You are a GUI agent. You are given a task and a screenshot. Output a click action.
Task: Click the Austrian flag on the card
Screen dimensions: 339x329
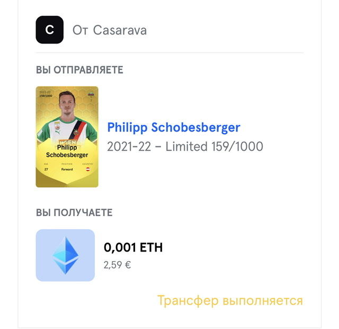87,169
